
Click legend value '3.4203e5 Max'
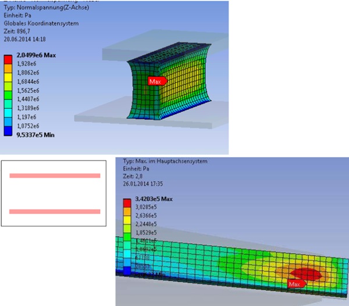pos(154,199)
